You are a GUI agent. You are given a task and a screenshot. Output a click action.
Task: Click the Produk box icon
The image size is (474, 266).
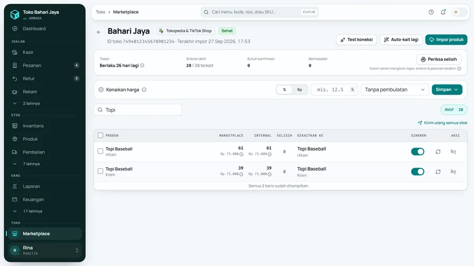pyautogui.click(x=15, y=139)
